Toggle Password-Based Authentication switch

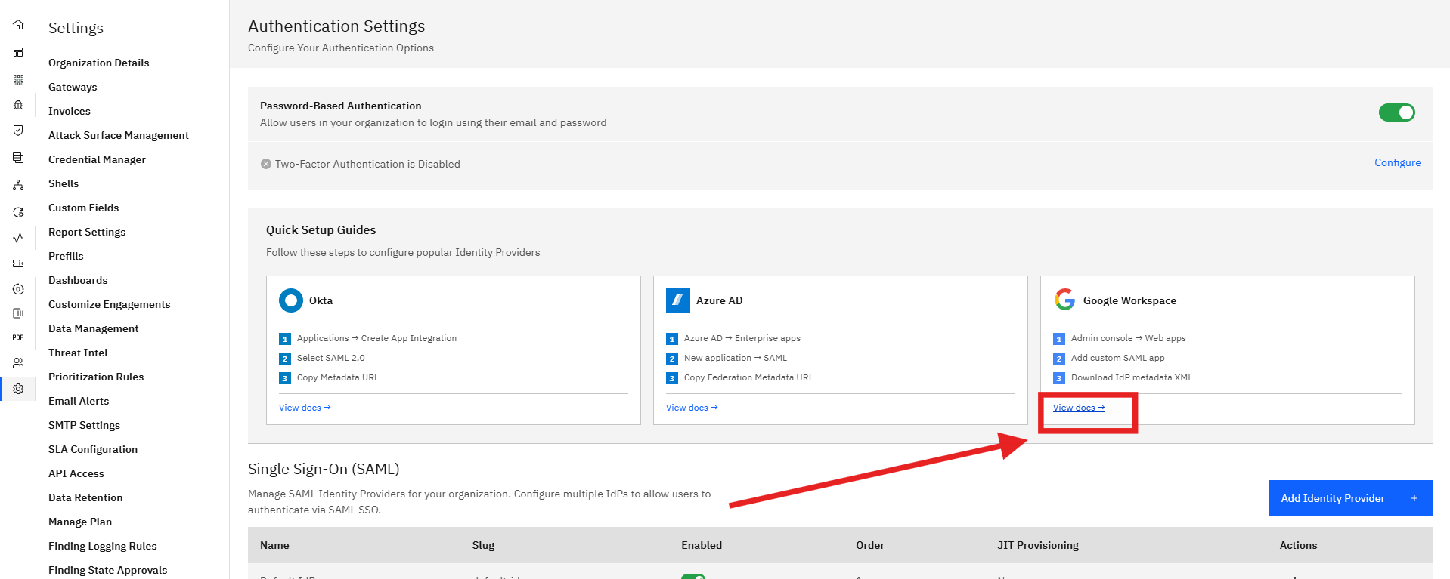[x=1396, y=112]
